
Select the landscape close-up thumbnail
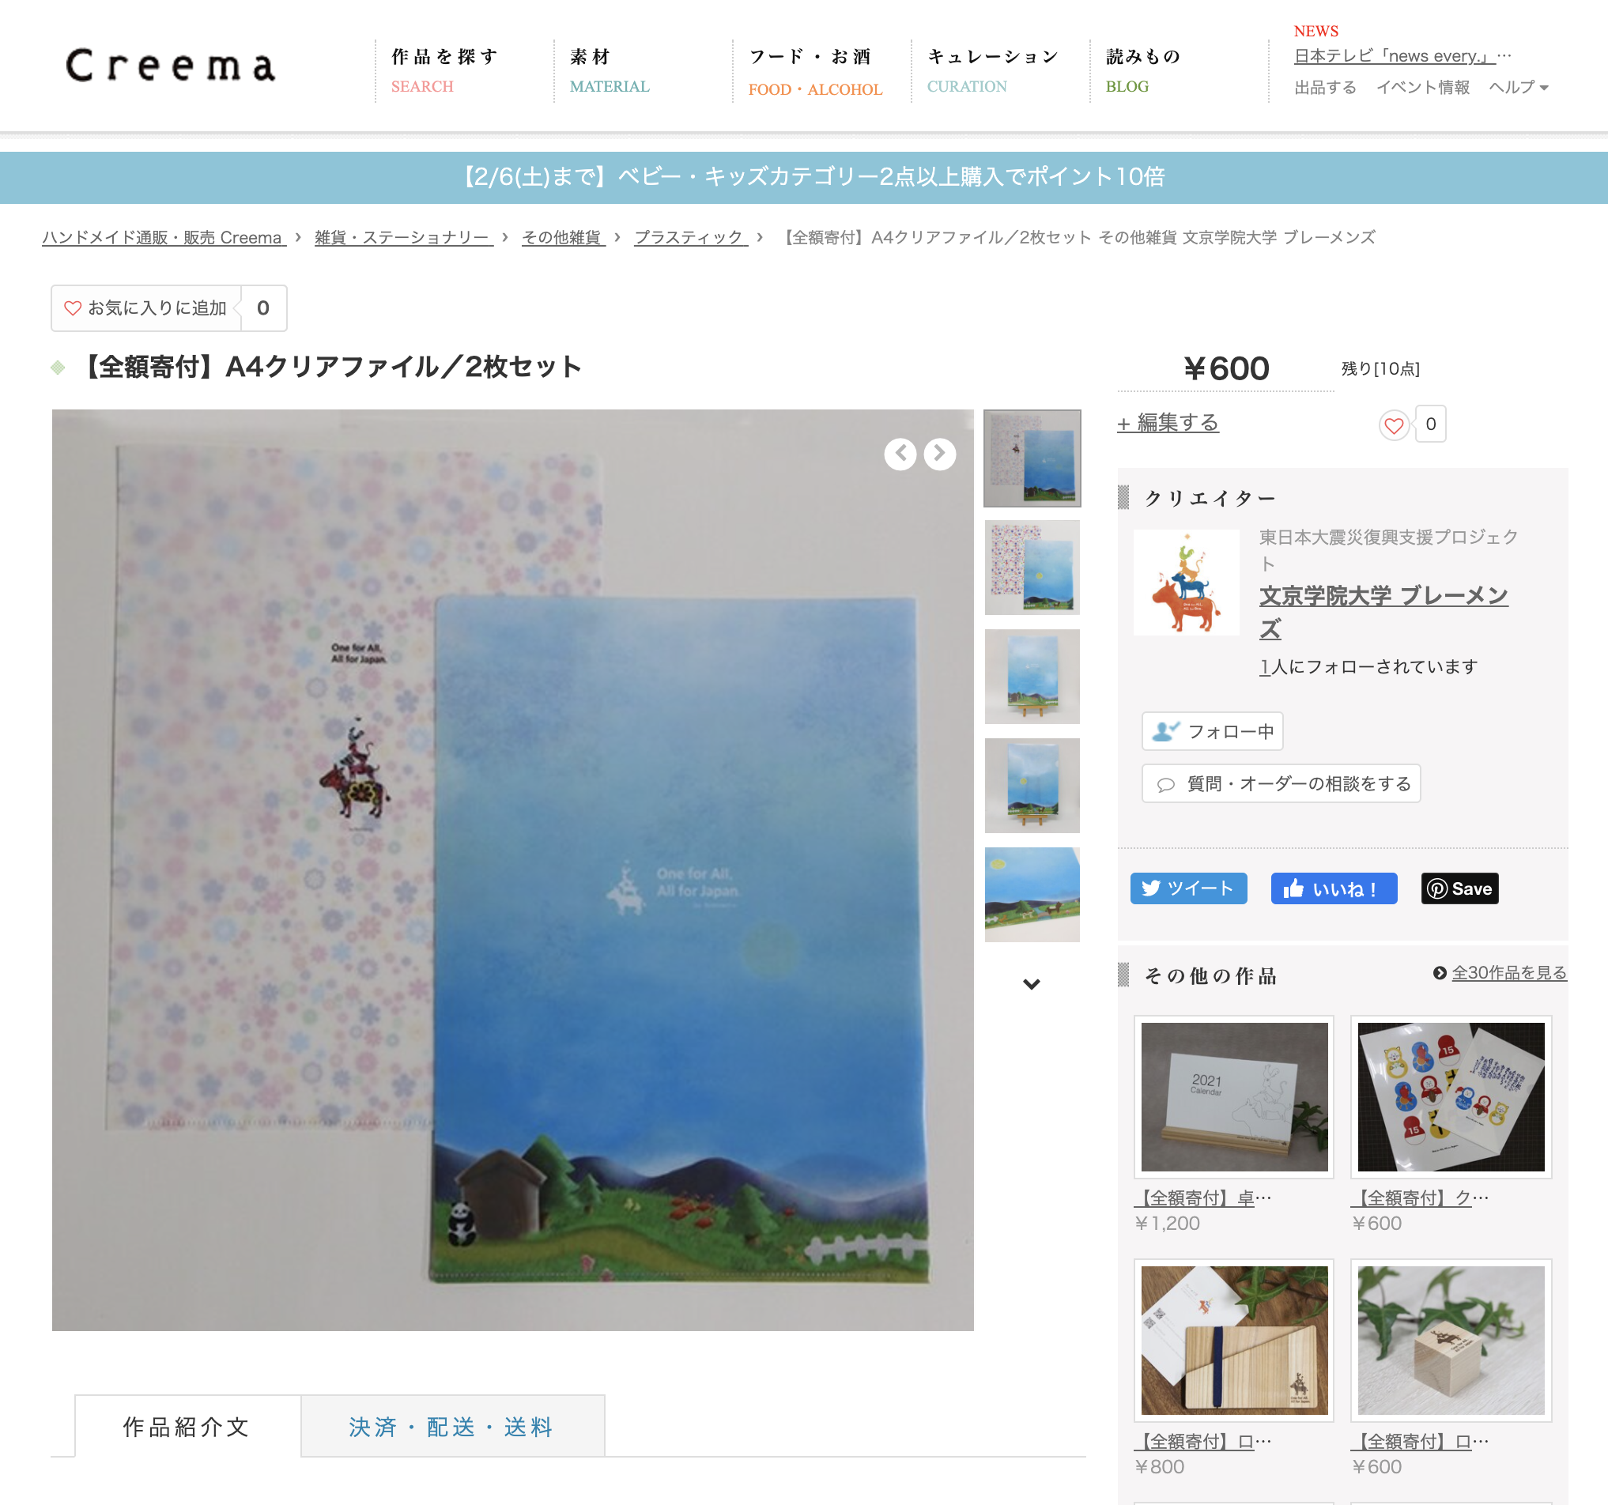(x=1032, y=895)
